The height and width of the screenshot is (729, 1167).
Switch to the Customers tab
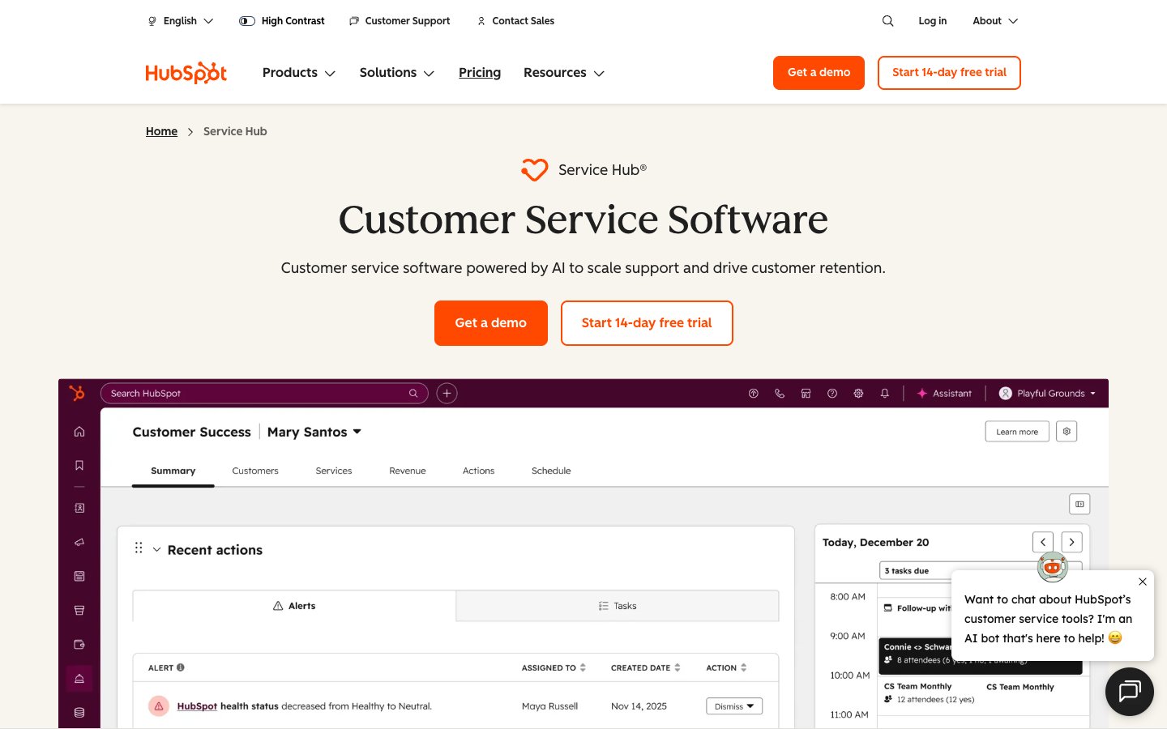pos(255,471)
